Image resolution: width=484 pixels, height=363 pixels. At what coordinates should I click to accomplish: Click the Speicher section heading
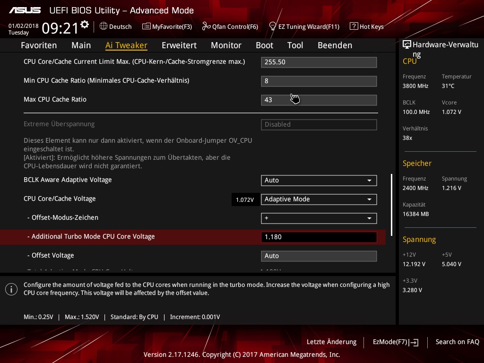click(417, 163)
